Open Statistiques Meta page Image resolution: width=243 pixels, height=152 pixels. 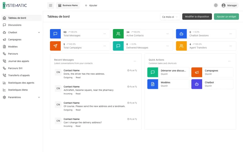click(x=22, y=90)
